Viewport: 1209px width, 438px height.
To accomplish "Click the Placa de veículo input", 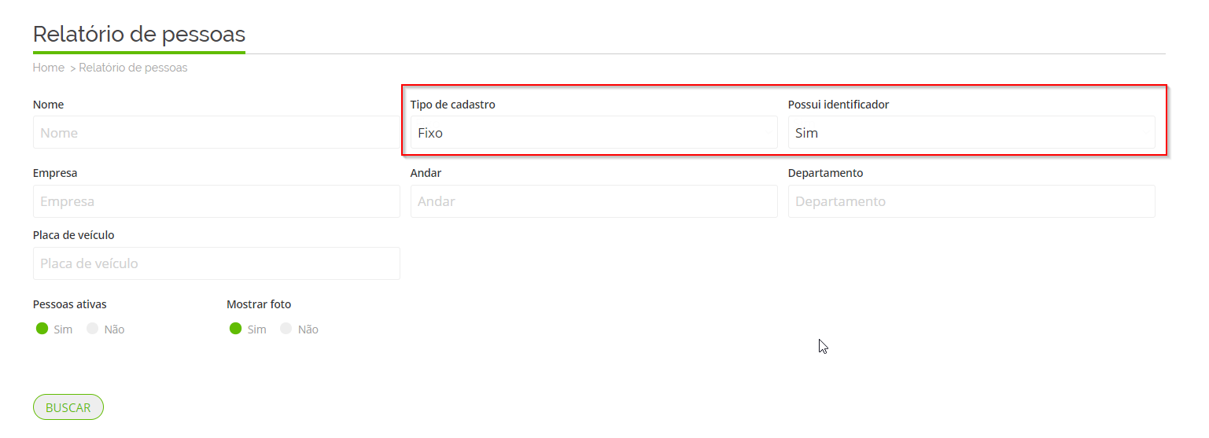I will pyautogui.click(x=216, y=263).
